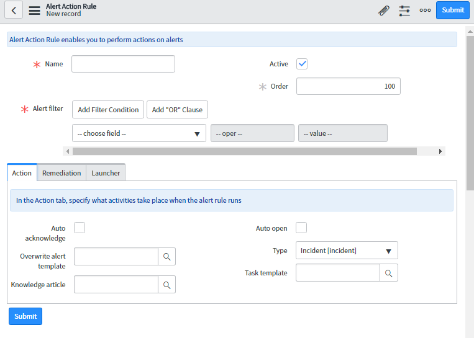Open the Type Incident dropdown
The image size is (474, 338).
[x=346, y=251]
